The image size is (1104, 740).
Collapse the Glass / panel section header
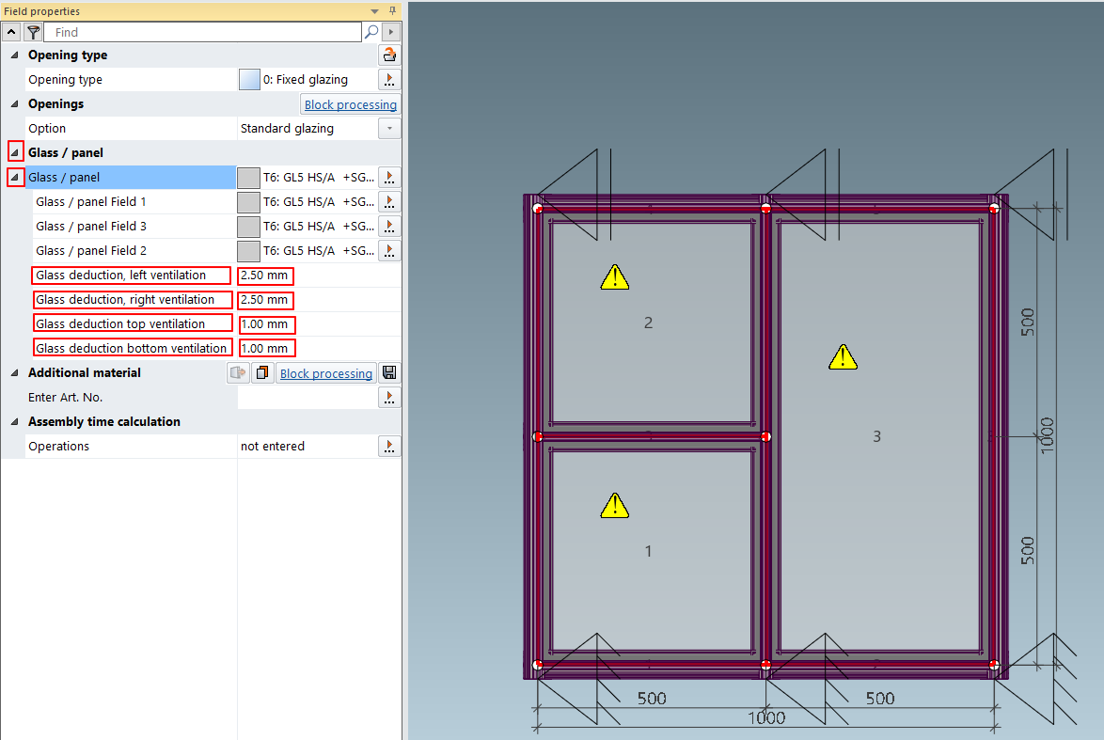tap(15, 152)
